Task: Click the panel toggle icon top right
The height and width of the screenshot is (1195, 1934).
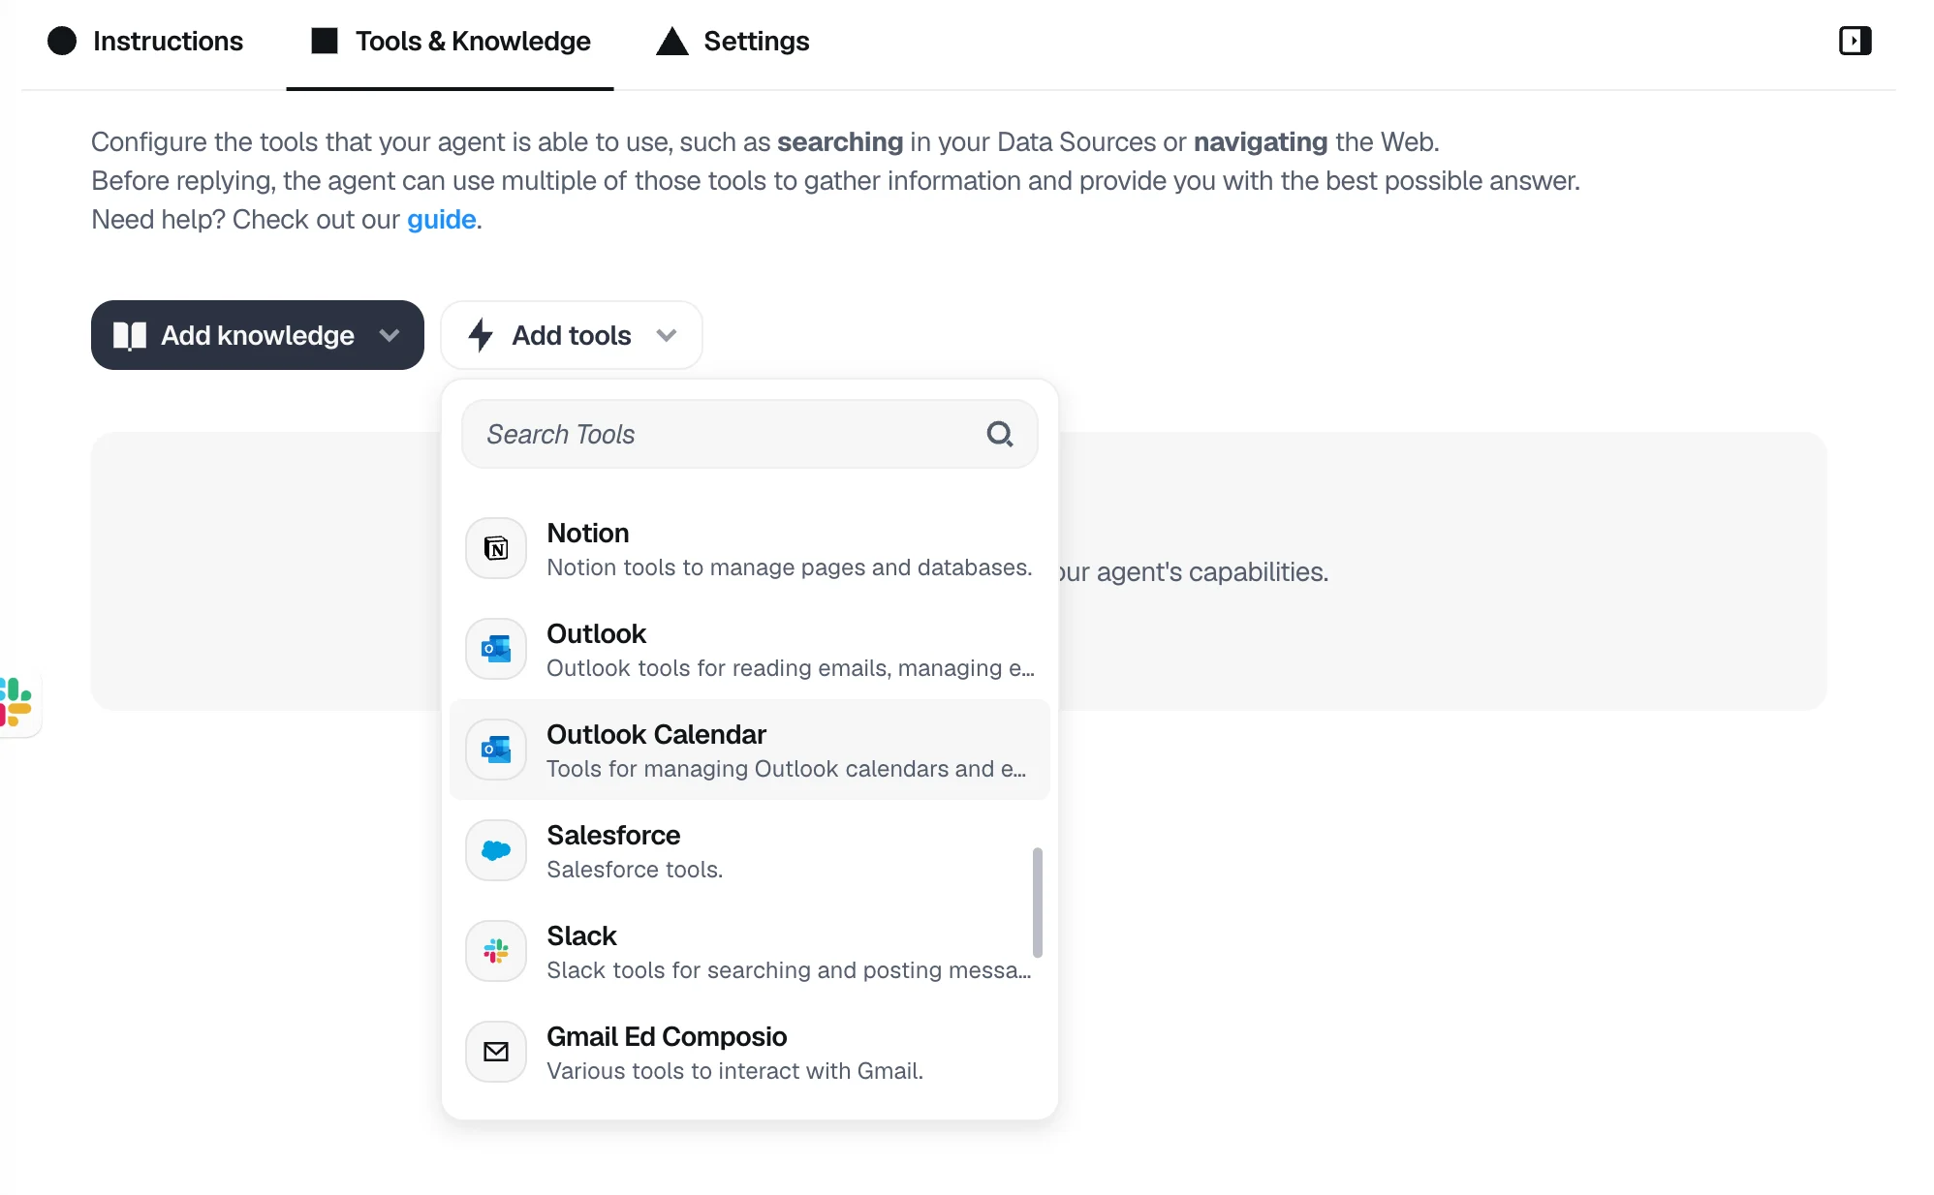Action: click(x=1855, y=41)
